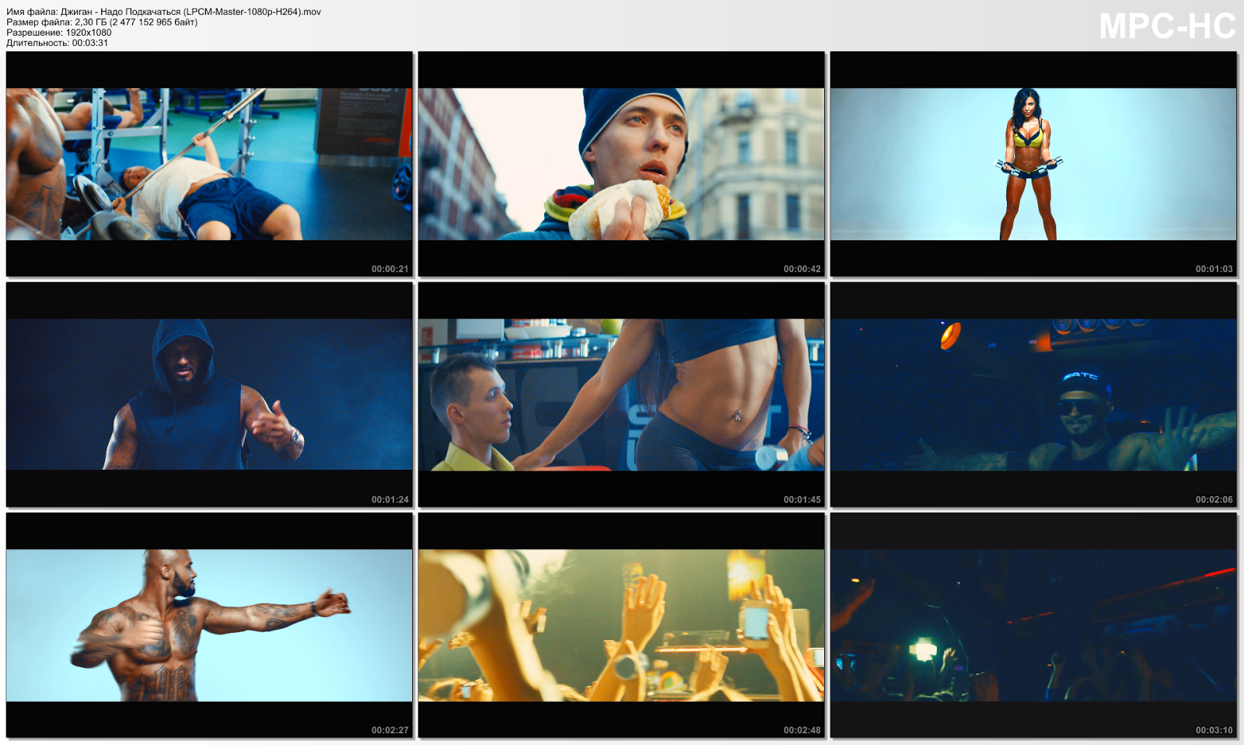Select the frame of man eating a sandwich
This screenshot has width=1244, height=745.
[621, 164]
